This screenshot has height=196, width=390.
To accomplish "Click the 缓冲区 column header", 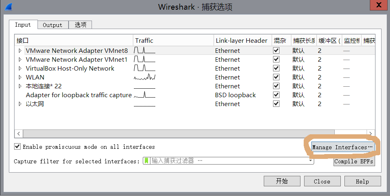I will 330,41.
